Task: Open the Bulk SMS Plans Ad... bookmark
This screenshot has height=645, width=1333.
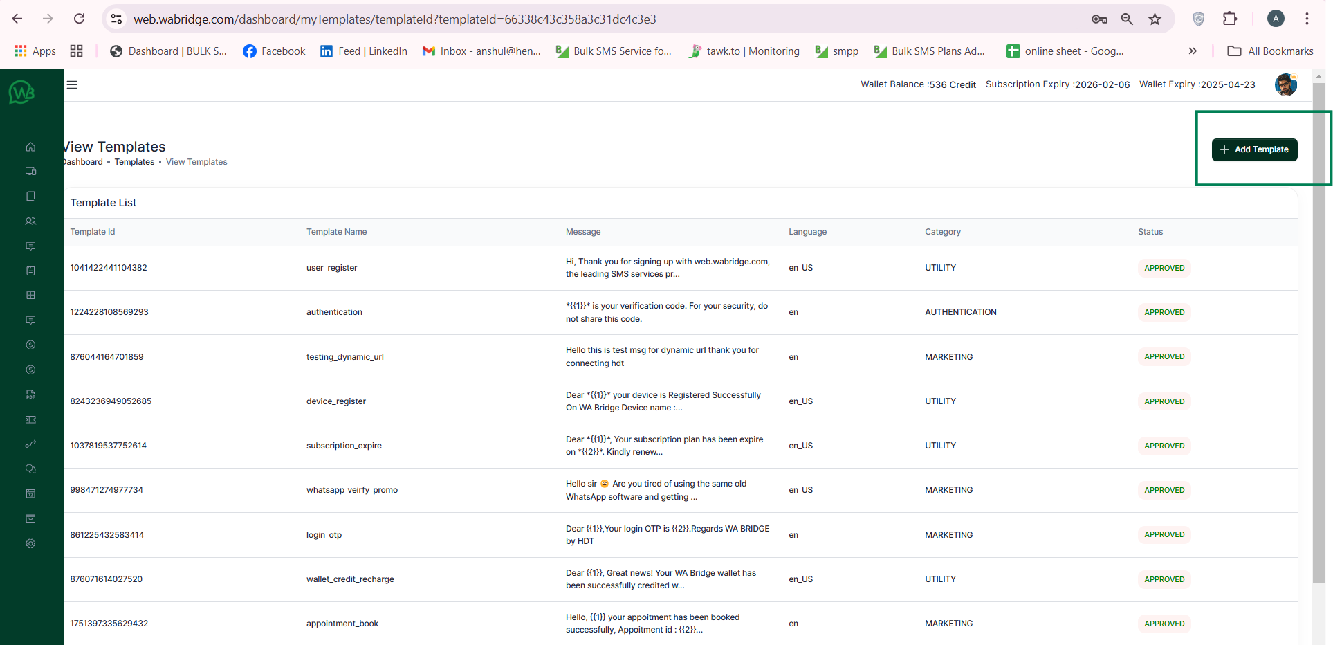Action: pyautogui.click(x=929, y=51)
